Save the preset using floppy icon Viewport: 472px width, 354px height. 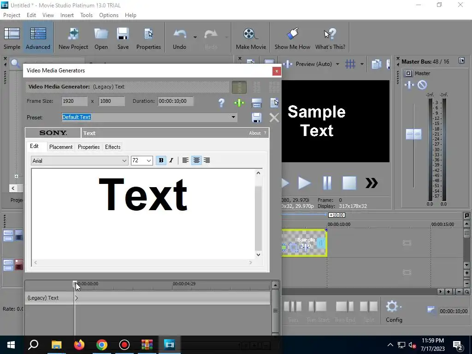point(256,118)
